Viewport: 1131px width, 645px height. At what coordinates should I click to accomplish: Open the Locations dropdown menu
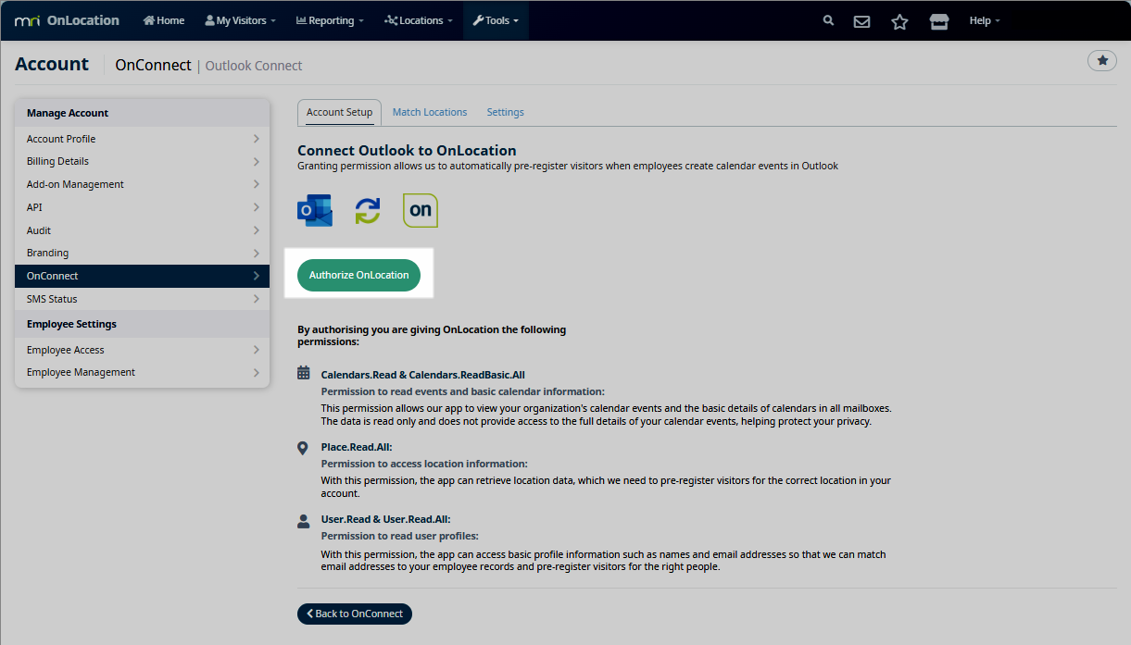tap(419, 20)
